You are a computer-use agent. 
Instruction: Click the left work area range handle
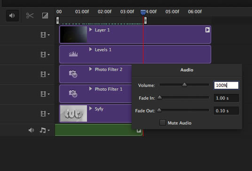tap(57, 21)
